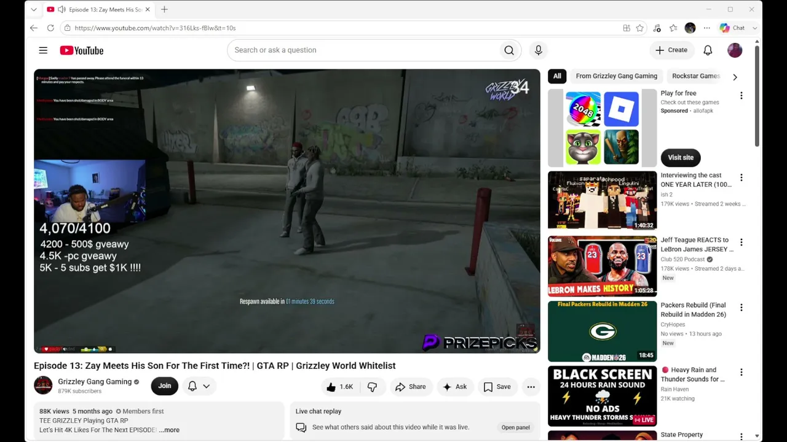Viewport: 787px width, 442px height.
Task: Click the Interviewing the cast video title
Action: click(x=696, y=180)
